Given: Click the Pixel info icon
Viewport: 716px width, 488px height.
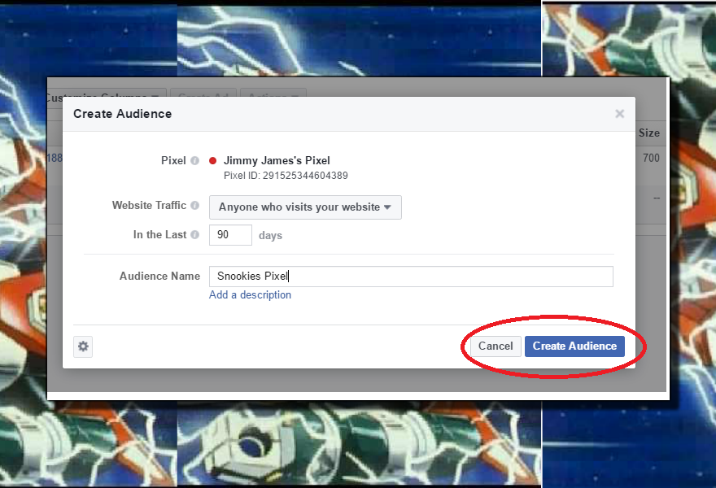Looking at the screenshot, I should (195, 161).
